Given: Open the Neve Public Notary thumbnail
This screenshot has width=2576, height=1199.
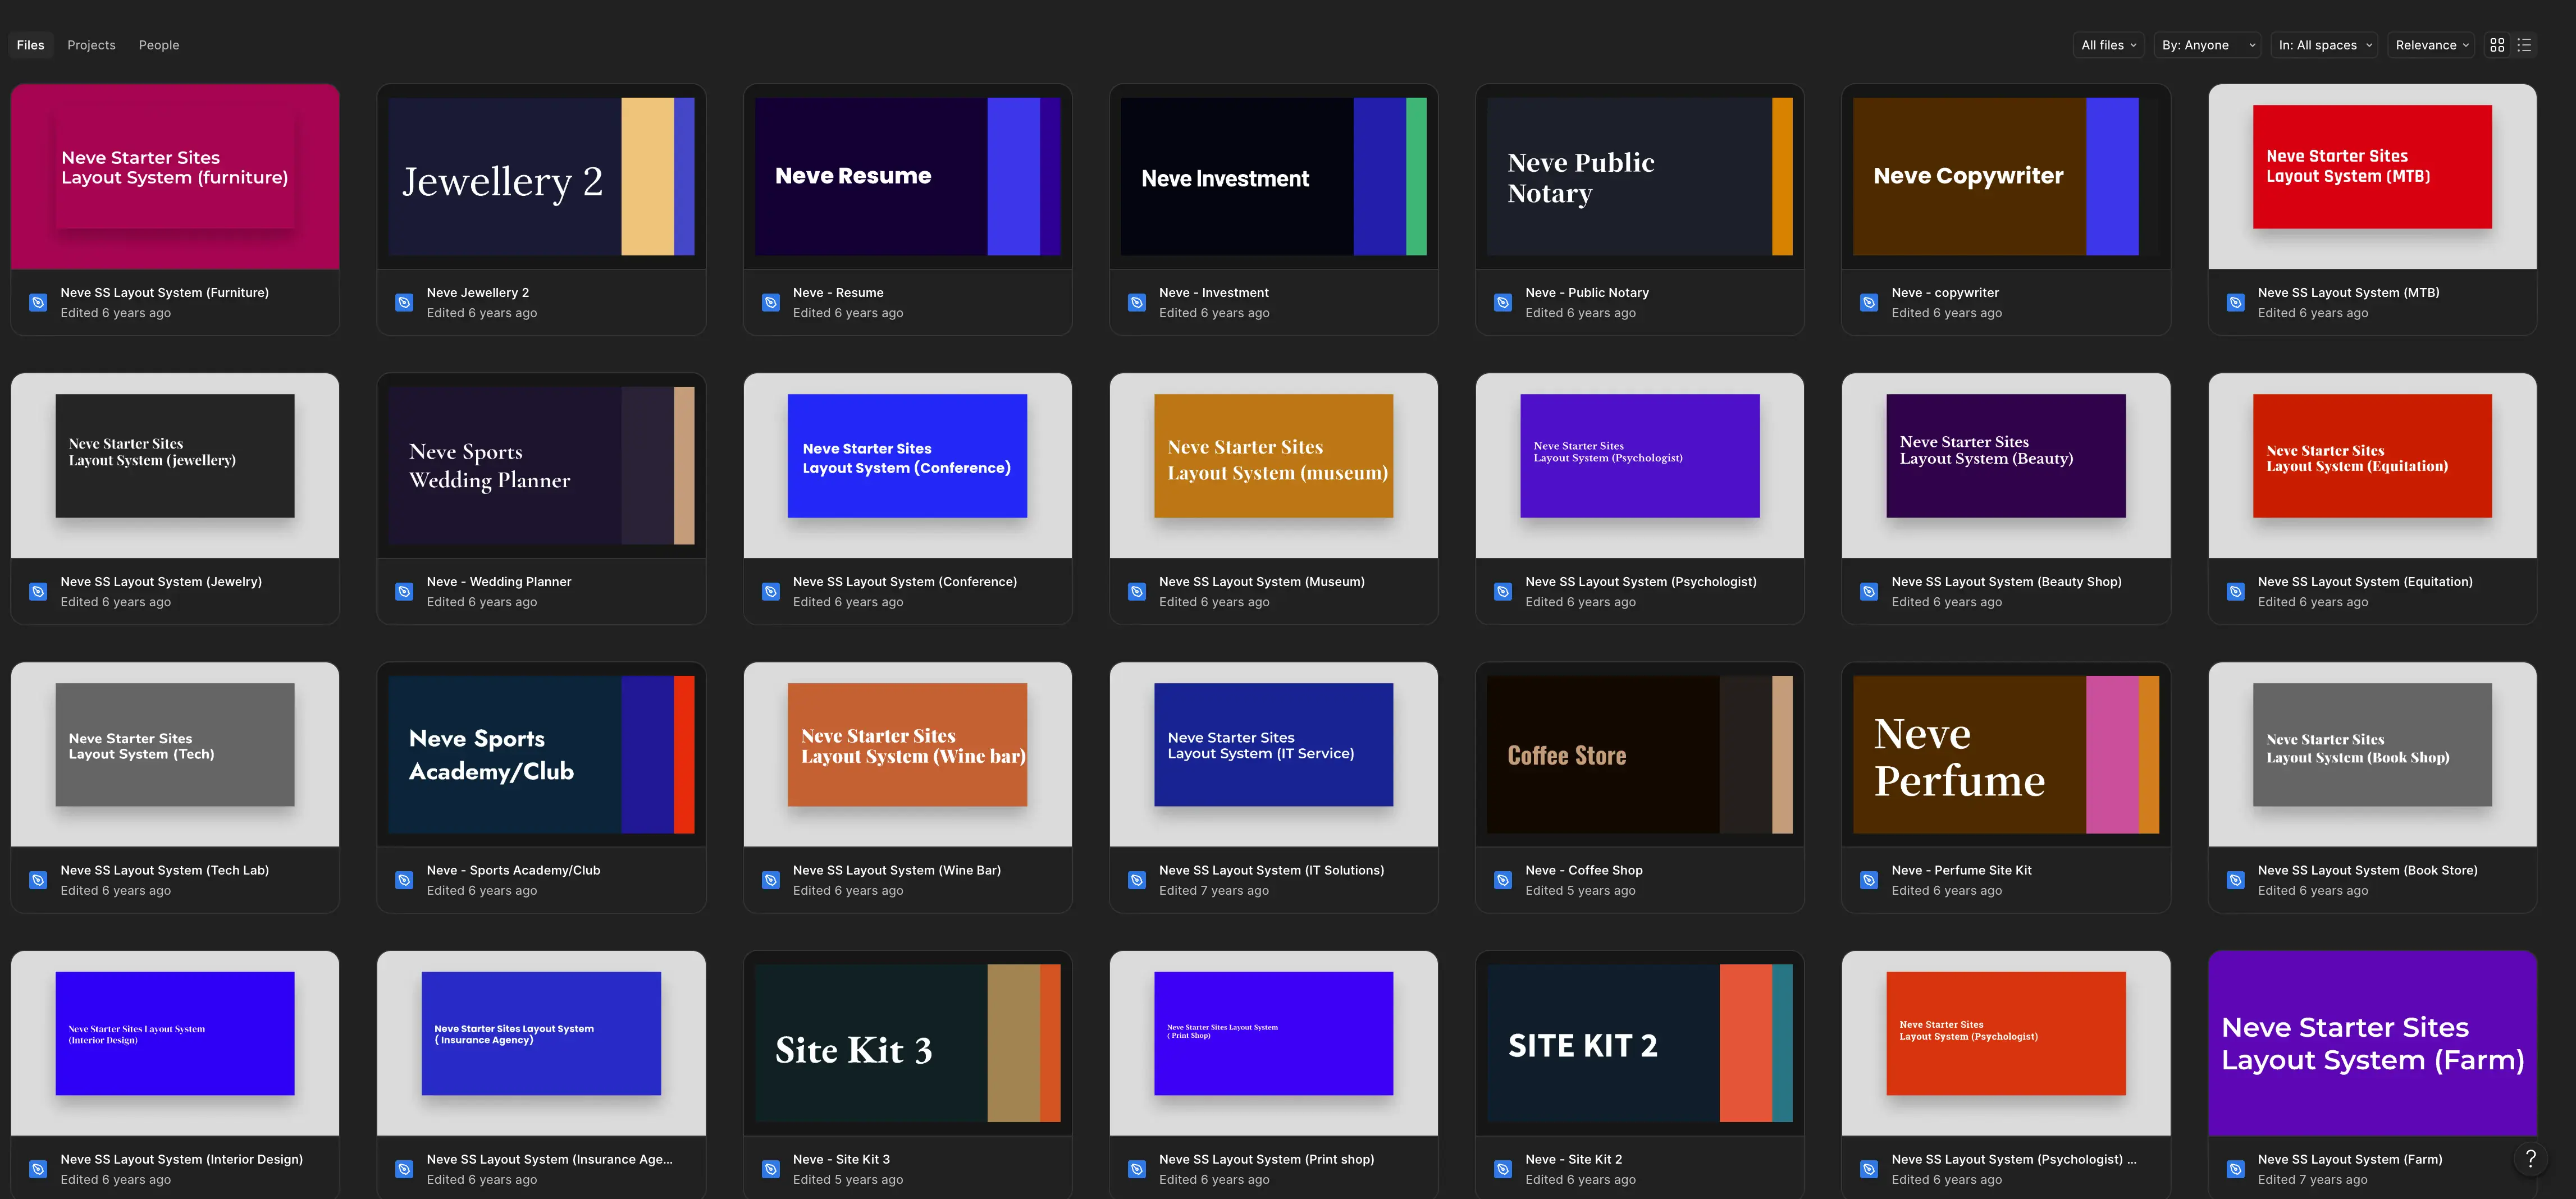Looking at the screenshot, I should [1639, 176].
